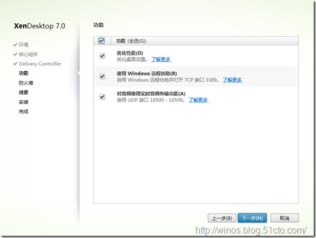The image size is (316, 238).
Task: Select the 摘要 step in the sidebar
Action: (x=24, y=92)
